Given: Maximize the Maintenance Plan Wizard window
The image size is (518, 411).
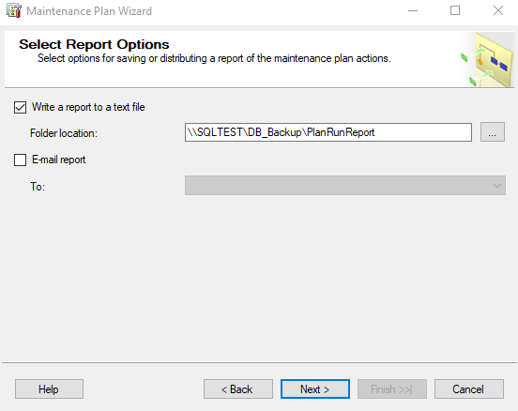Looking at the screenshot, I should (x=455, y=11).
